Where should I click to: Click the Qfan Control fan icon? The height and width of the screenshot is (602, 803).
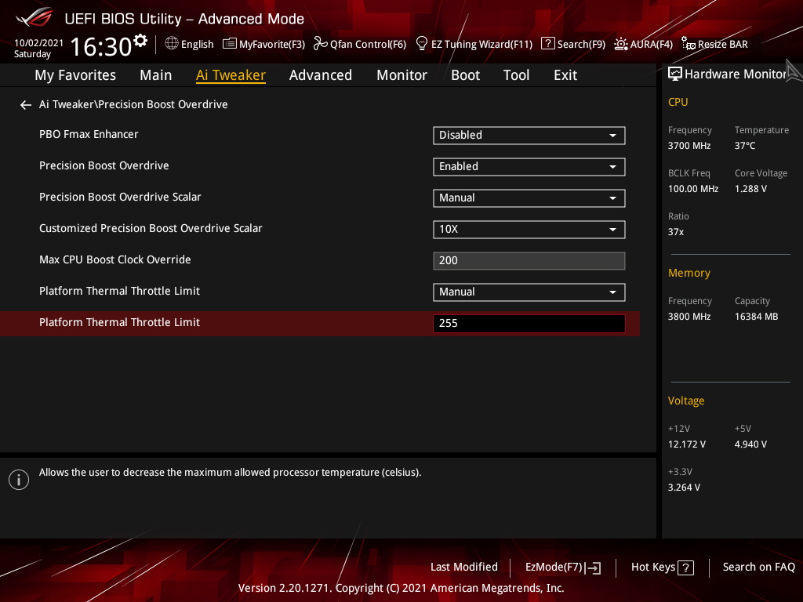point(320,44)
